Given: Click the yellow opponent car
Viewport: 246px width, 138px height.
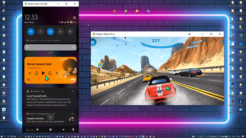Looking at the screenshot, I should [148, 78].
